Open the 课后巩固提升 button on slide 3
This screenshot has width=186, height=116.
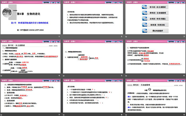[x=155, y=31]
